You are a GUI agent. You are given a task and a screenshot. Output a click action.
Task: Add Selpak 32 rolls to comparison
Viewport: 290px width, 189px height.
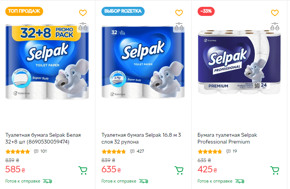179,27
